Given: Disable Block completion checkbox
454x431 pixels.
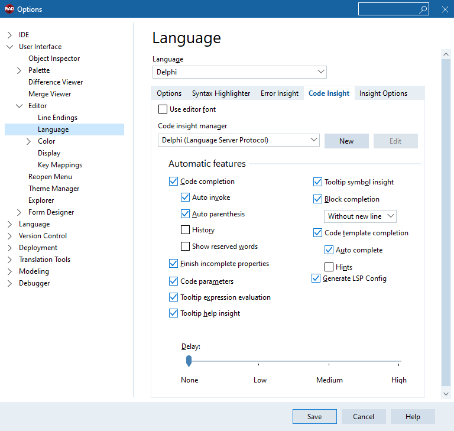Looking at the screenshot, I should click(317, 199).
